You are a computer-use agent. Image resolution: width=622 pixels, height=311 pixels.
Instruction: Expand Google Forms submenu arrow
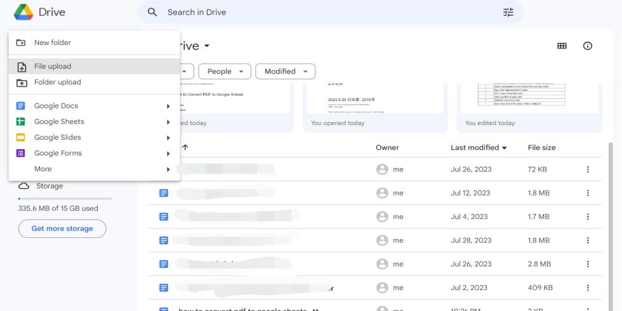tap(168, 154)
